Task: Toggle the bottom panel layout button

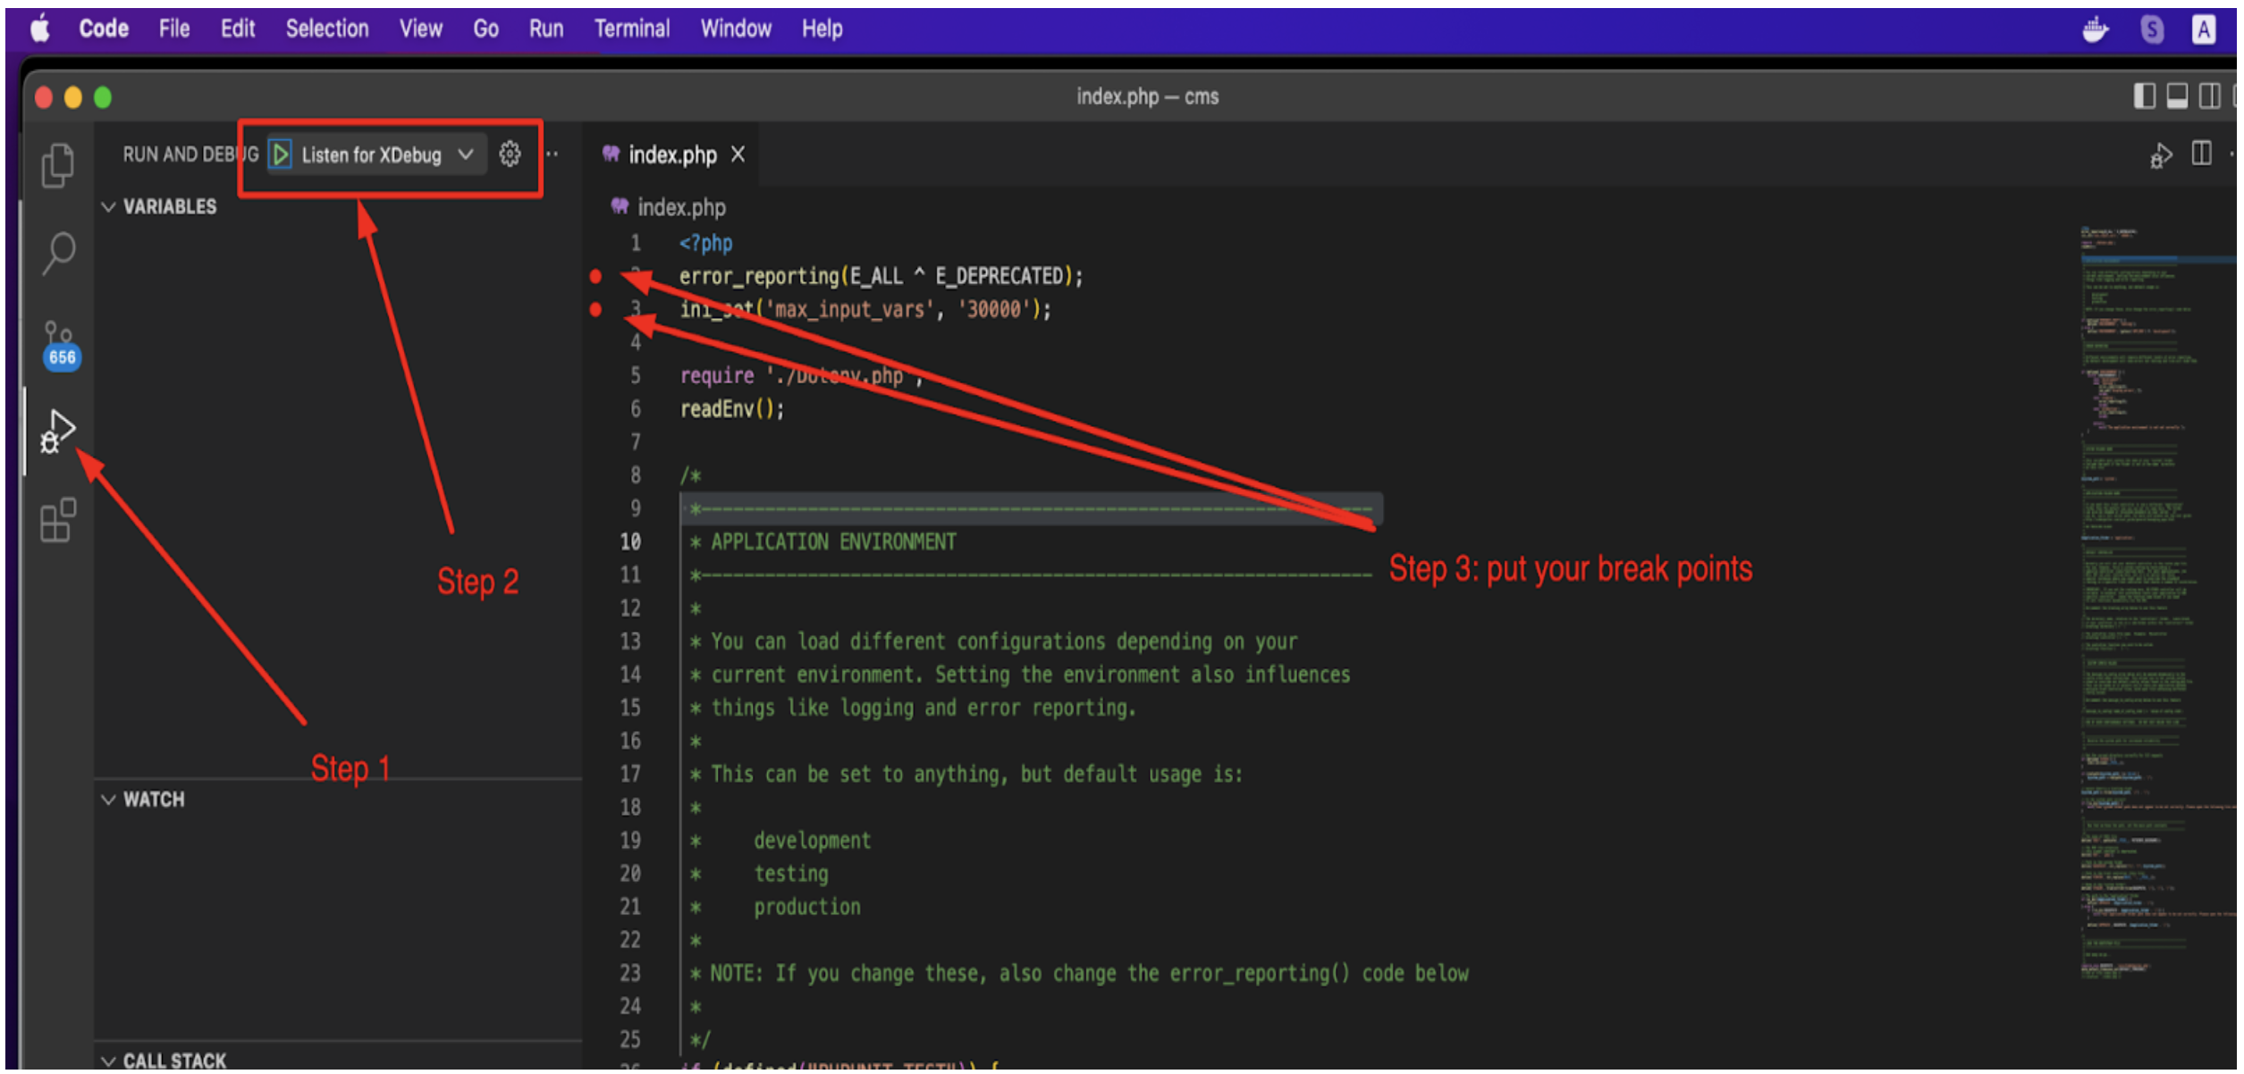Action: [2179, 96]
